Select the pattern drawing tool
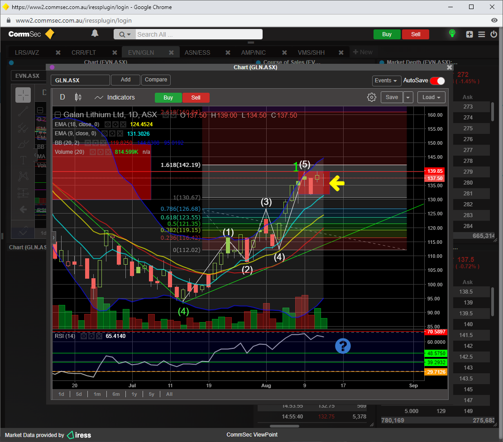This screenshot has width=503, height=442. click(23, 176)
